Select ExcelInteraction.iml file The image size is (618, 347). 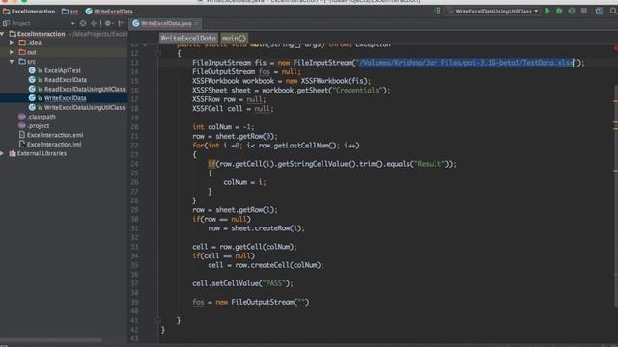coord(54,144)
